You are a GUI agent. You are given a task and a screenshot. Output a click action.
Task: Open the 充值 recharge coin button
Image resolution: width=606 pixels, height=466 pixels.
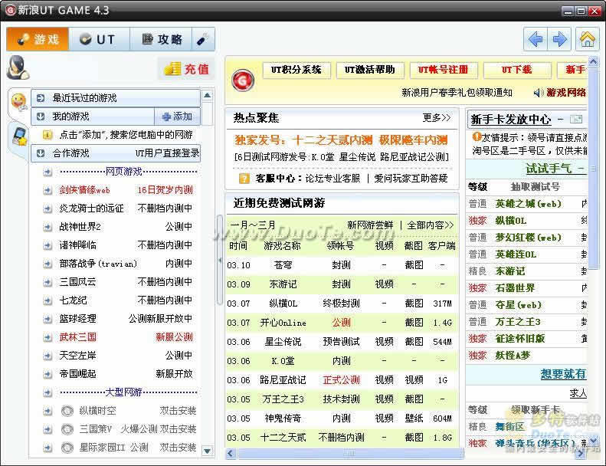[x=186, y=69]
